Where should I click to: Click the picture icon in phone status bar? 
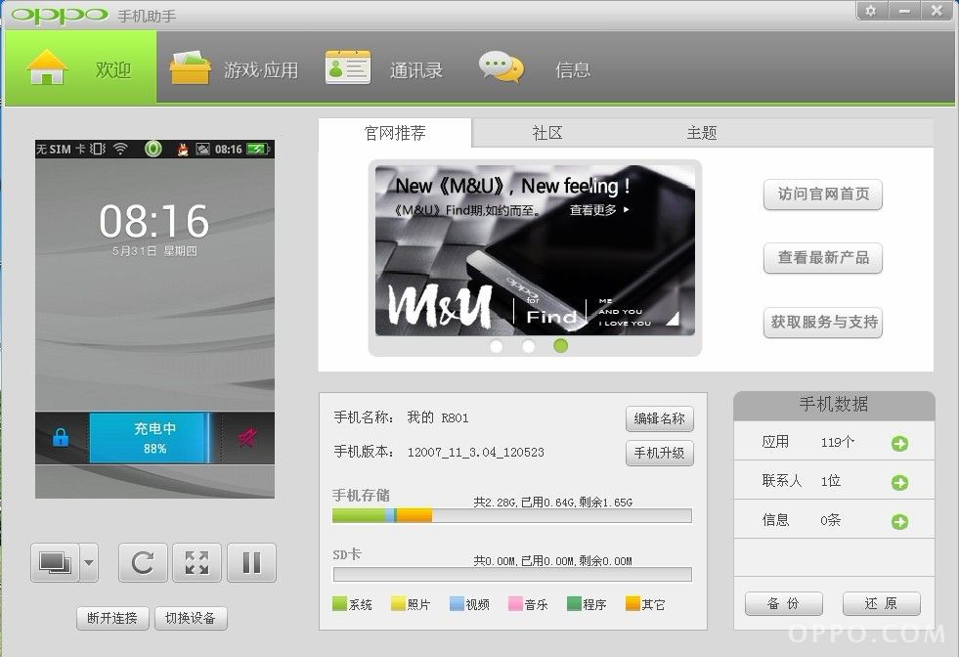(202, 149)
